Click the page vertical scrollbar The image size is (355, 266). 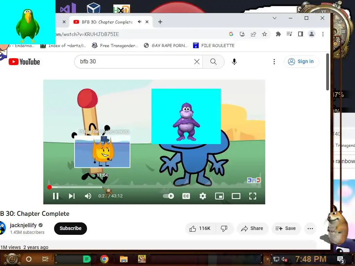[327, 72]
